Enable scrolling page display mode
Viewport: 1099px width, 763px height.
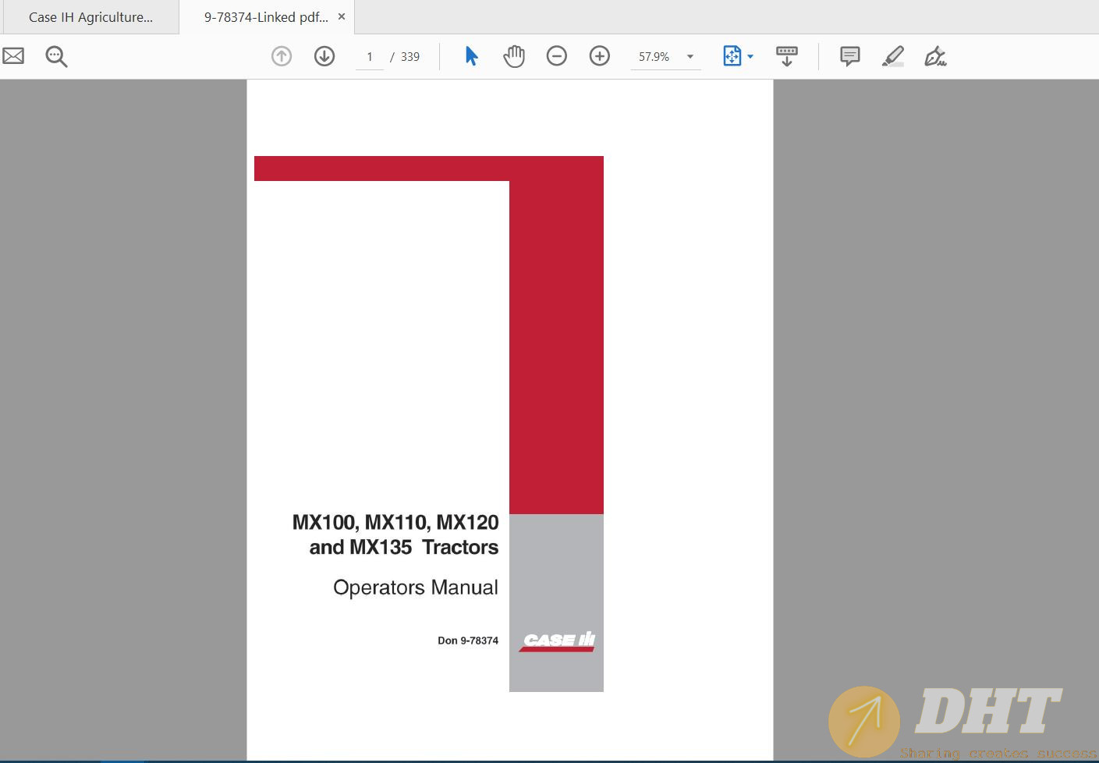coord(786,55)
